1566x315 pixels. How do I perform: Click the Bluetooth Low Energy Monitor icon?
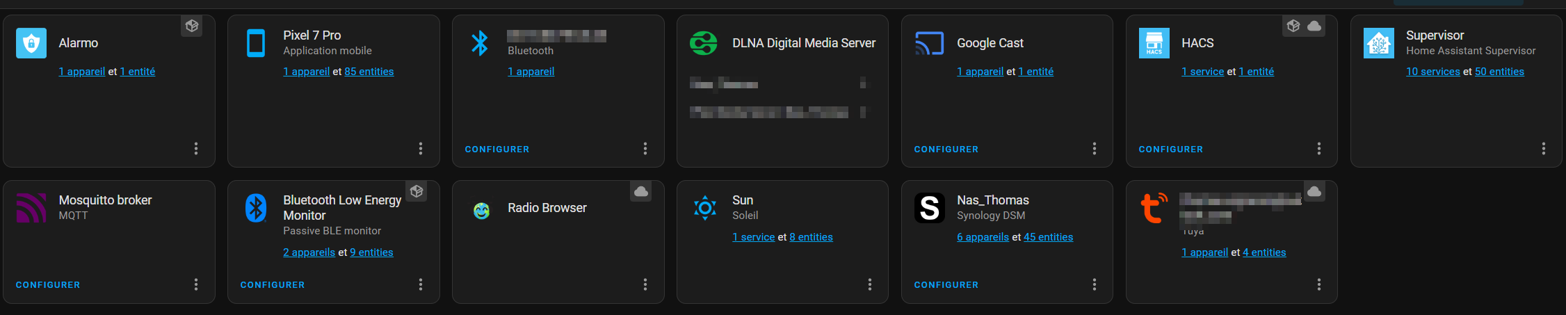256,208
